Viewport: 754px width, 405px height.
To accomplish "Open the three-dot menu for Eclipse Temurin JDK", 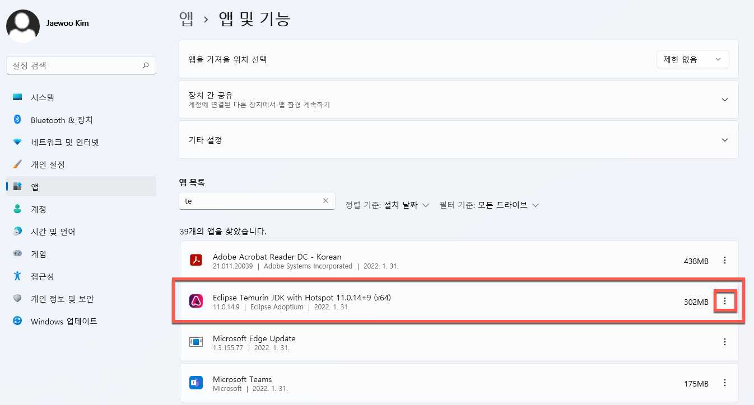I will tap(725, 301).
